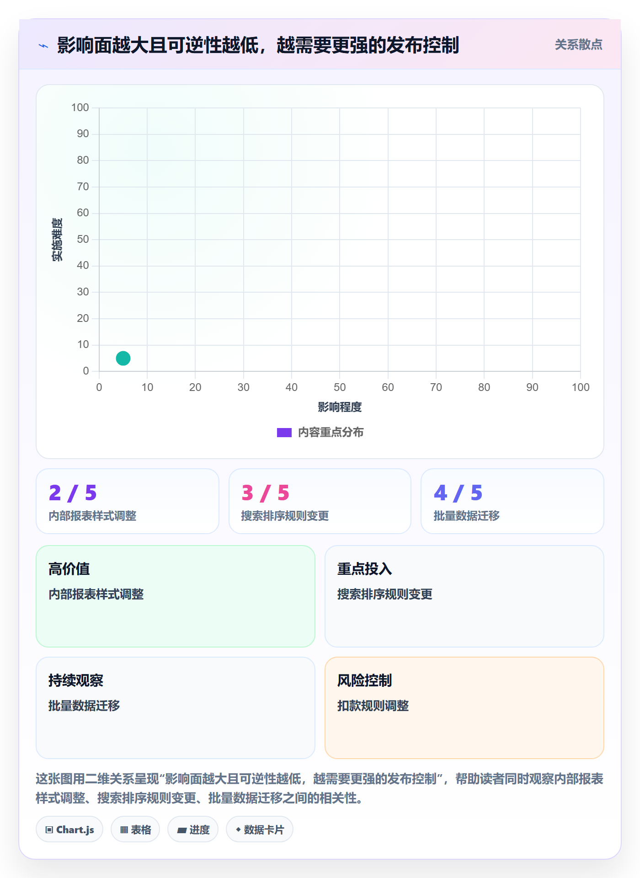This screenshot has height=878, width=640.
Task: Click the 影响程度 x-axis title
Action: (340, 407)
